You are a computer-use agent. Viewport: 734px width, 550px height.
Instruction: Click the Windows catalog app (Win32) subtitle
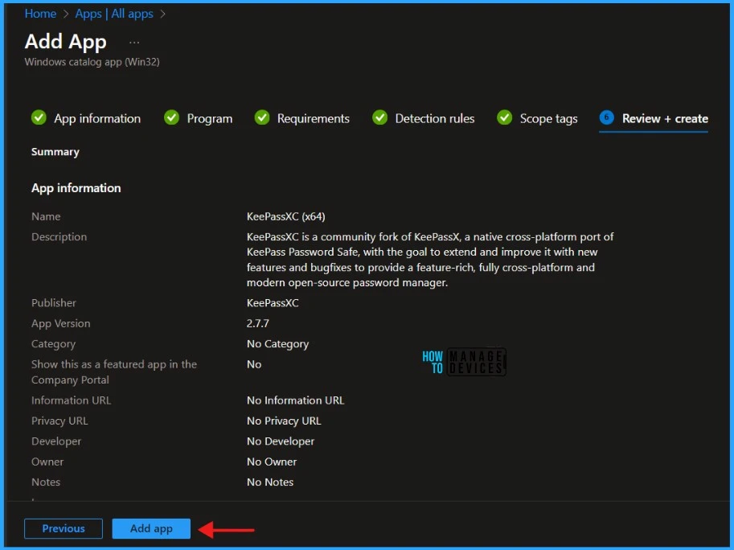point(92,62)
